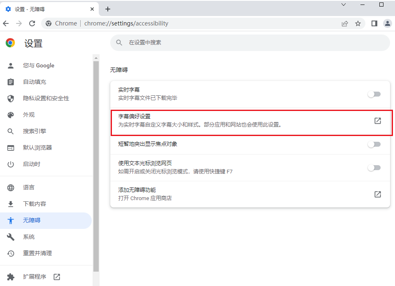
Task: Open 外观 settings section
Action: (x=46, y=115)
